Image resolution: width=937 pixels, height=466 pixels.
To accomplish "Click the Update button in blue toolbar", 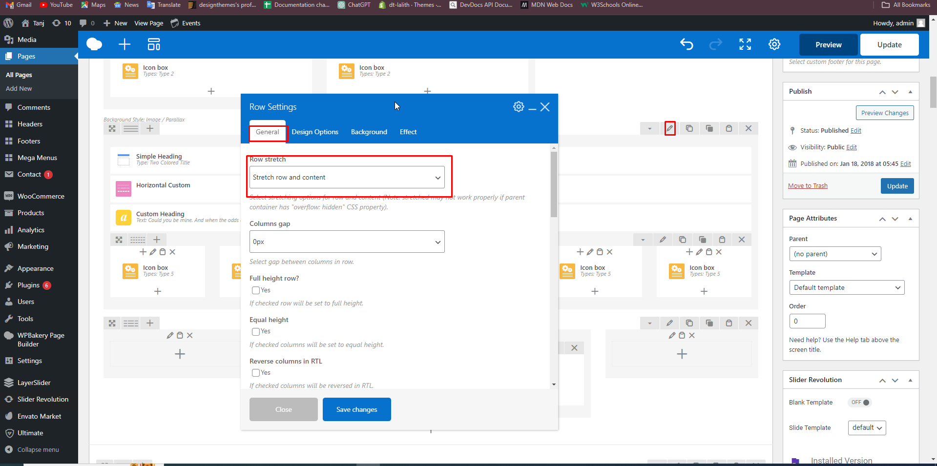I will pos(890,44).
